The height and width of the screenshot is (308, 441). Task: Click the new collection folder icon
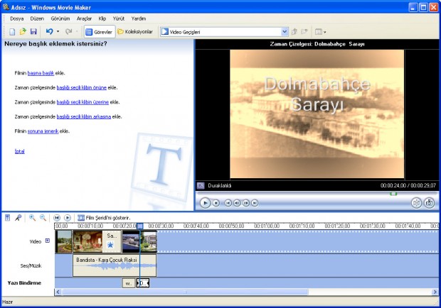[304, 32]
